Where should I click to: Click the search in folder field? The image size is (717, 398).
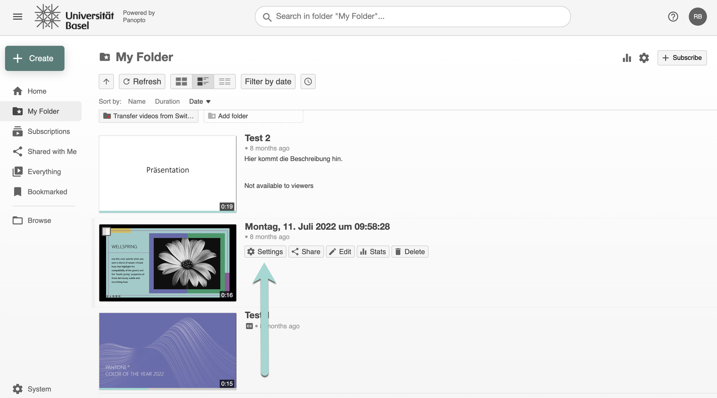click(x=413, y=16)
